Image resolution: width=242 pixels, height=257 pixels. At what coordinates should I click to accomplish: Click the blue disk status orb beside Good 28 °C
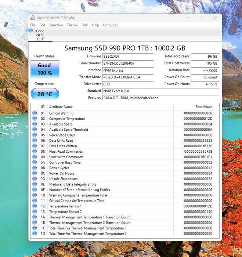[30, 30]
